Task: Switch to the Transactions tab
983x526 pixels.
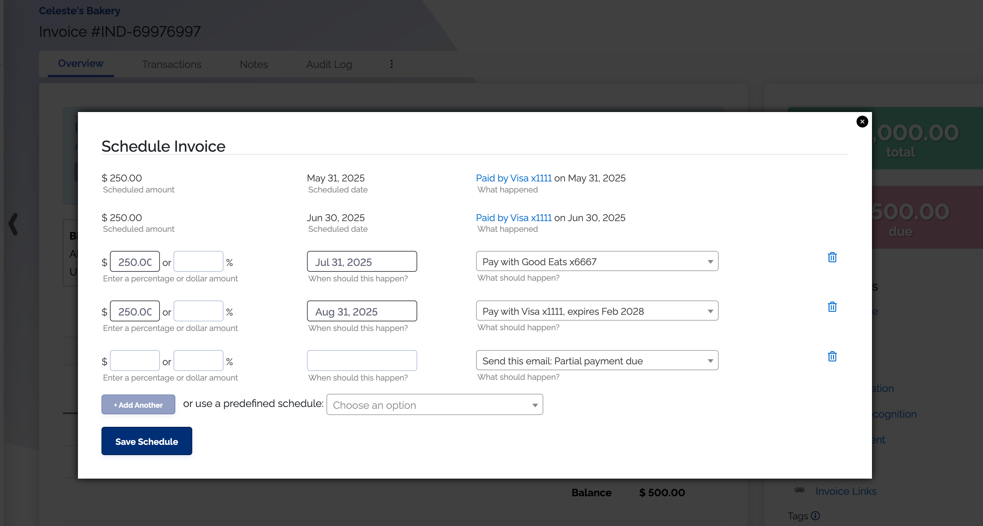Action: coord(171,64)
